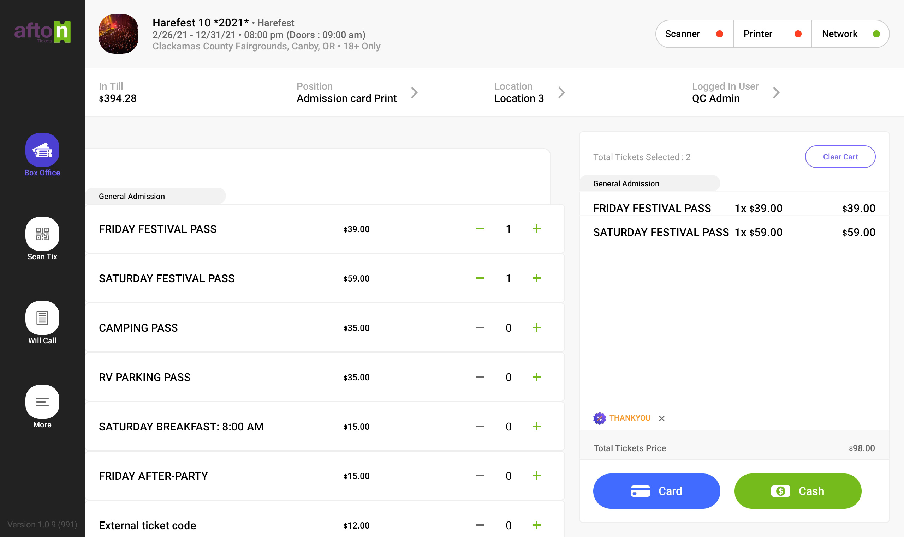Add one External ticket code
904x537 pixels.
click(537, 525)
